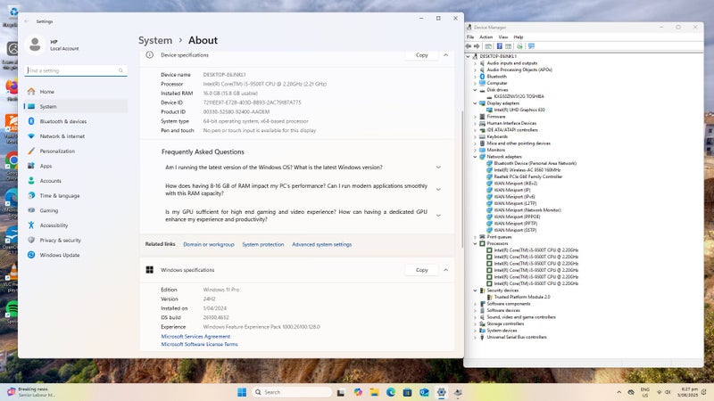Collapse Processors tree node

[x=475, y=243]
